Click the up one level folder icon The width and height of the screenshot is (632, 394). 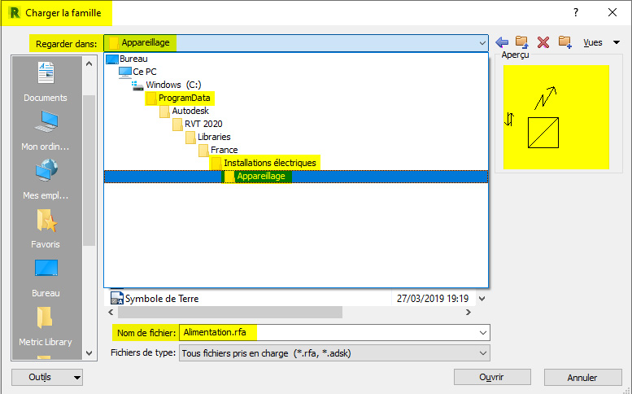tap(522, 42)
